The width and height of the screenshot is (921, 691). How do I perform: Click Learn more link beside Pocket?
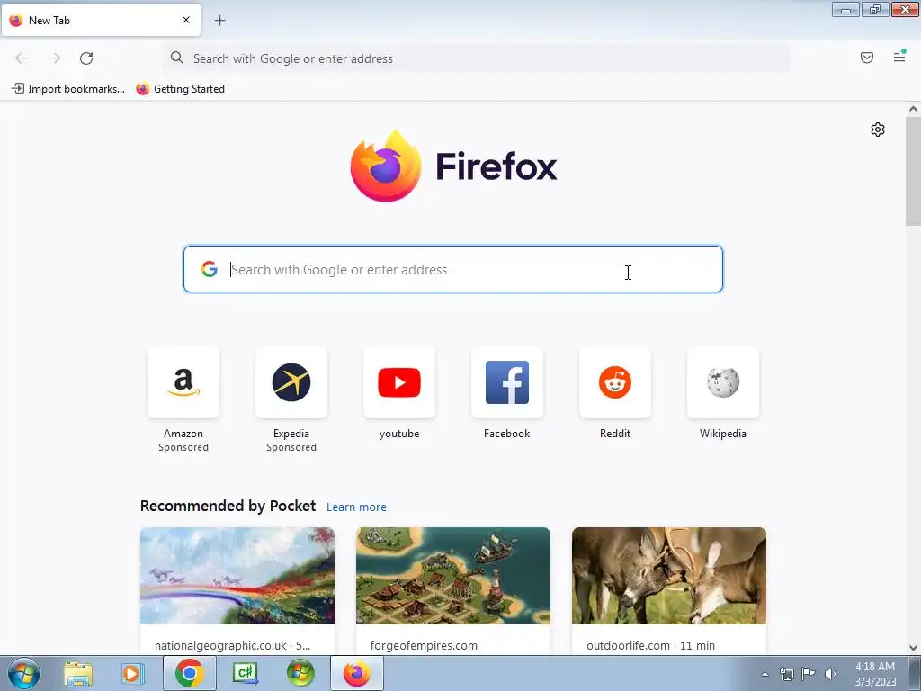click(356, 507)
